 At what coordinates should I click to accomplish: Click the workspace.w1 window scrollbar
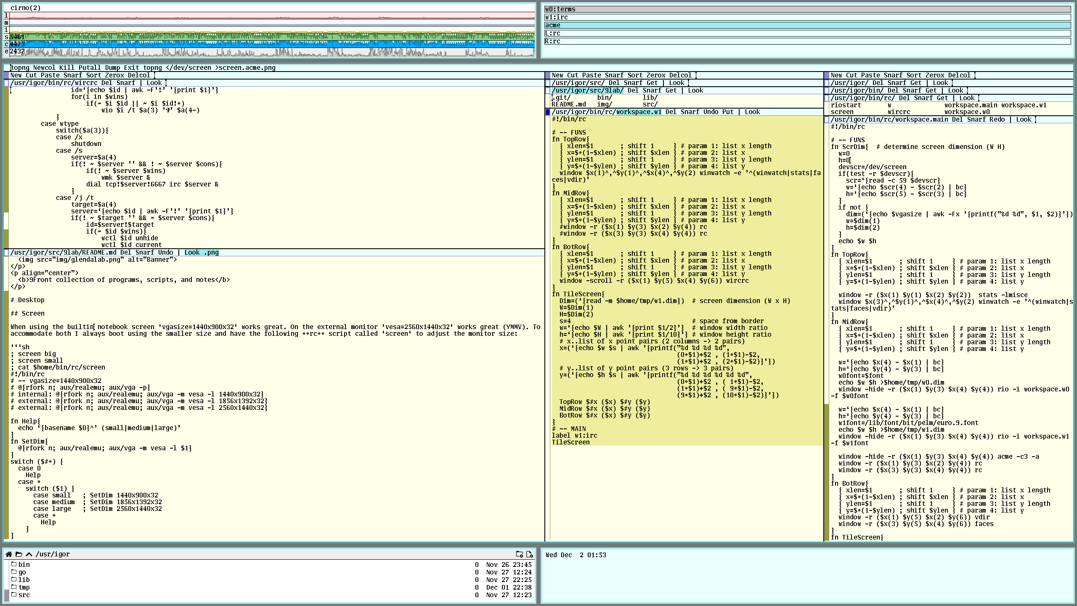[x=548, y=328]
